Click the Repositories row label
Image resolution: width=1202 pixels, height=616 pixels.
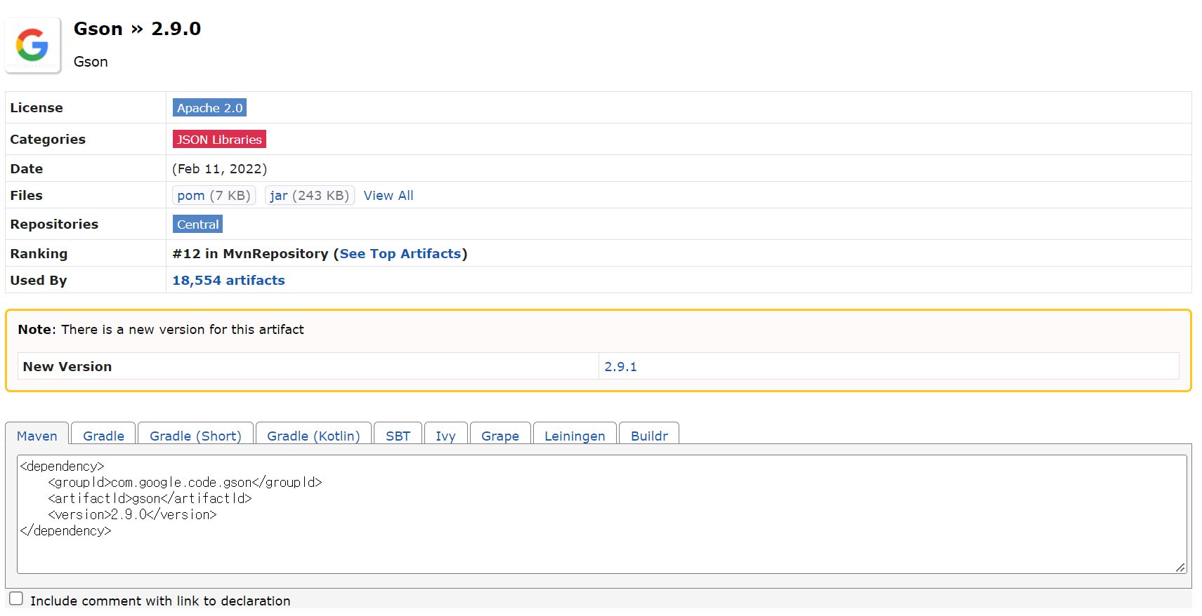[x=54, y=225]
